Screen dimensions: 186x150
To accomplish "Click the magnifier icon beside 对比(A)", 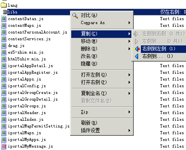I will pos(75,15).
